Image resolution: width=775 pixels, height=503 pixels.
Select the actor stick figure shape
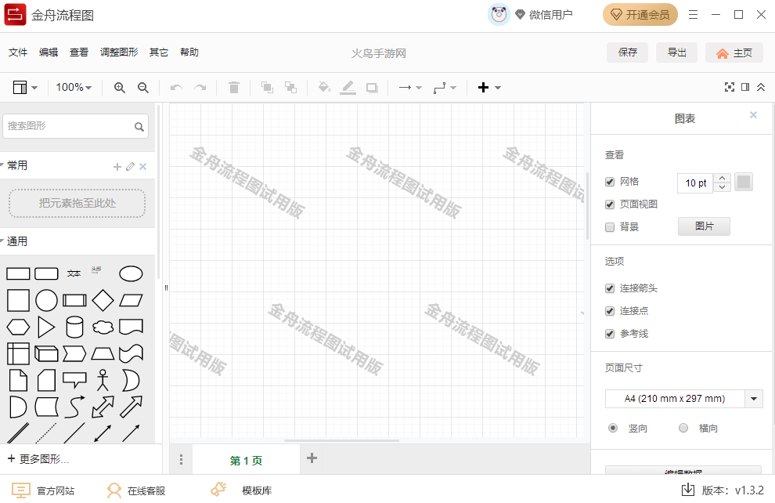[103, 380]
